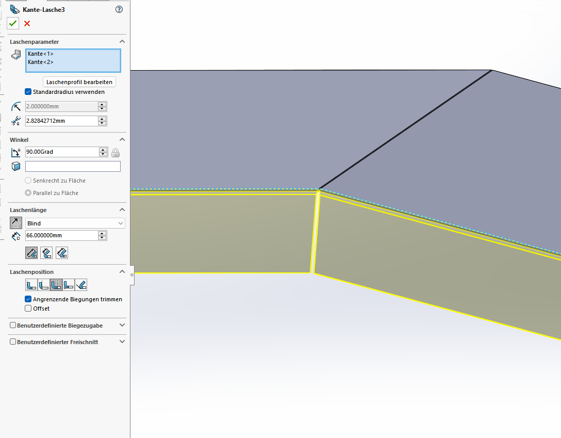Increase the 90.00Grad angle with up arrow
This screenshot has width=561, height=438.
103,150
